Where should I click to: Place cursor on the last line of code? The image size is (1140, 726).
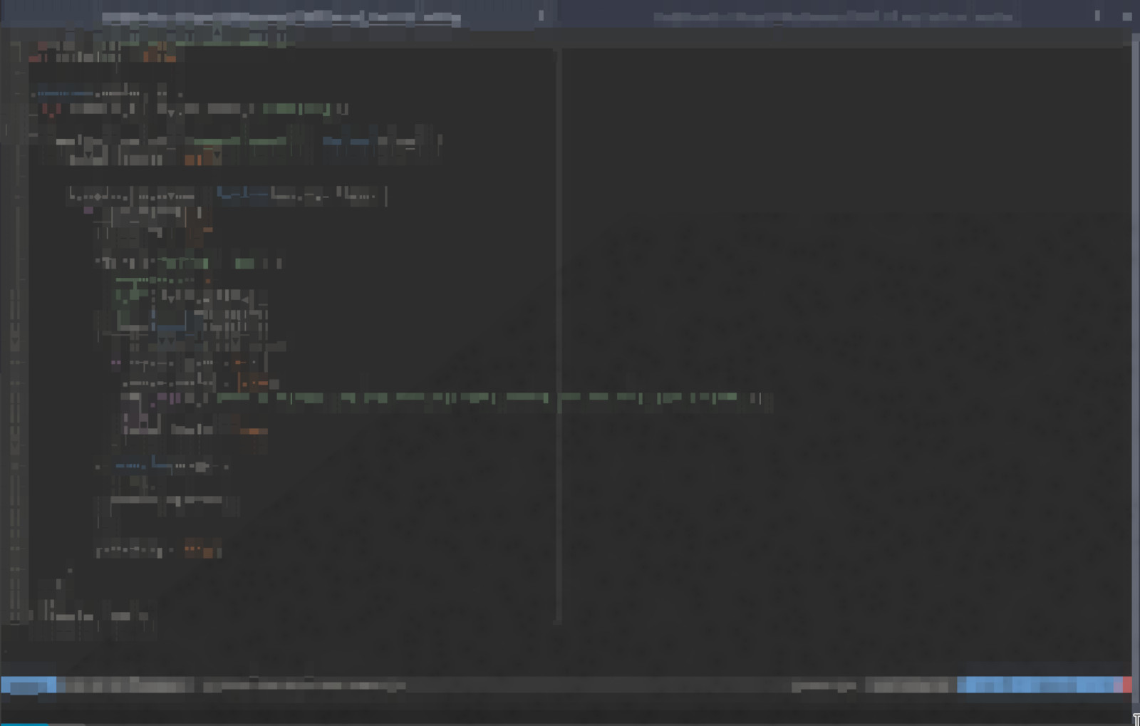coord(93,616)
